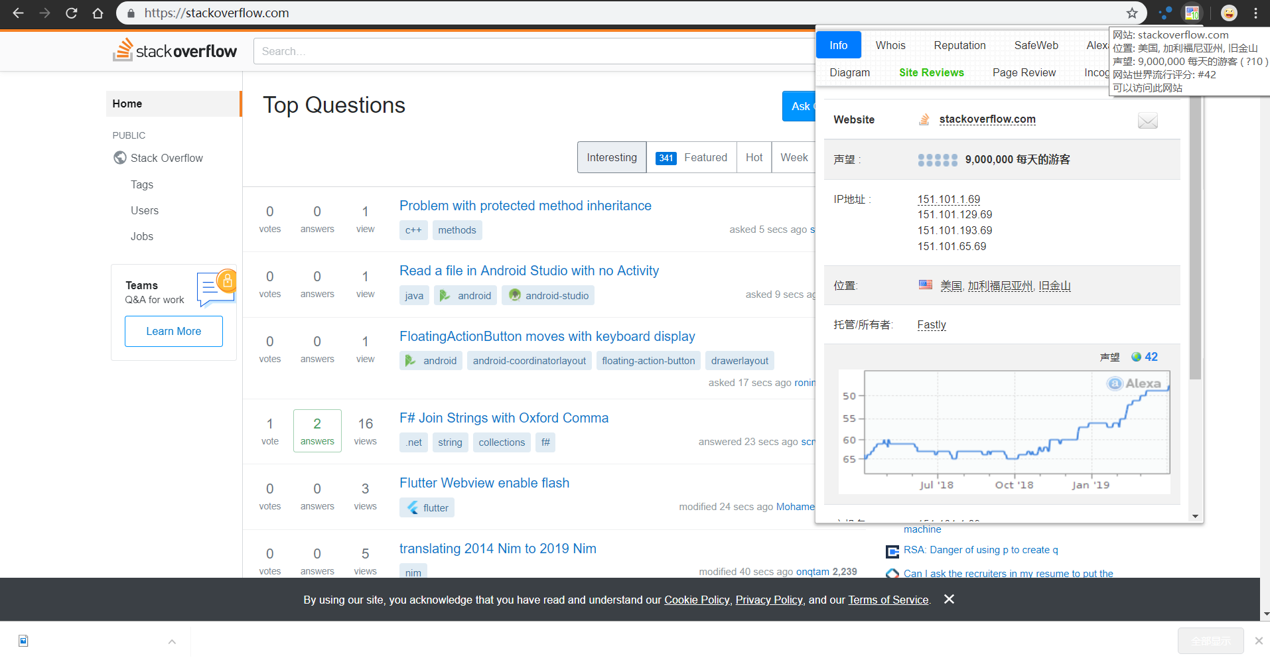
Task: Click the popup scrollbar down arrow
Action: pyautogui.click(x=1195, y=516)
